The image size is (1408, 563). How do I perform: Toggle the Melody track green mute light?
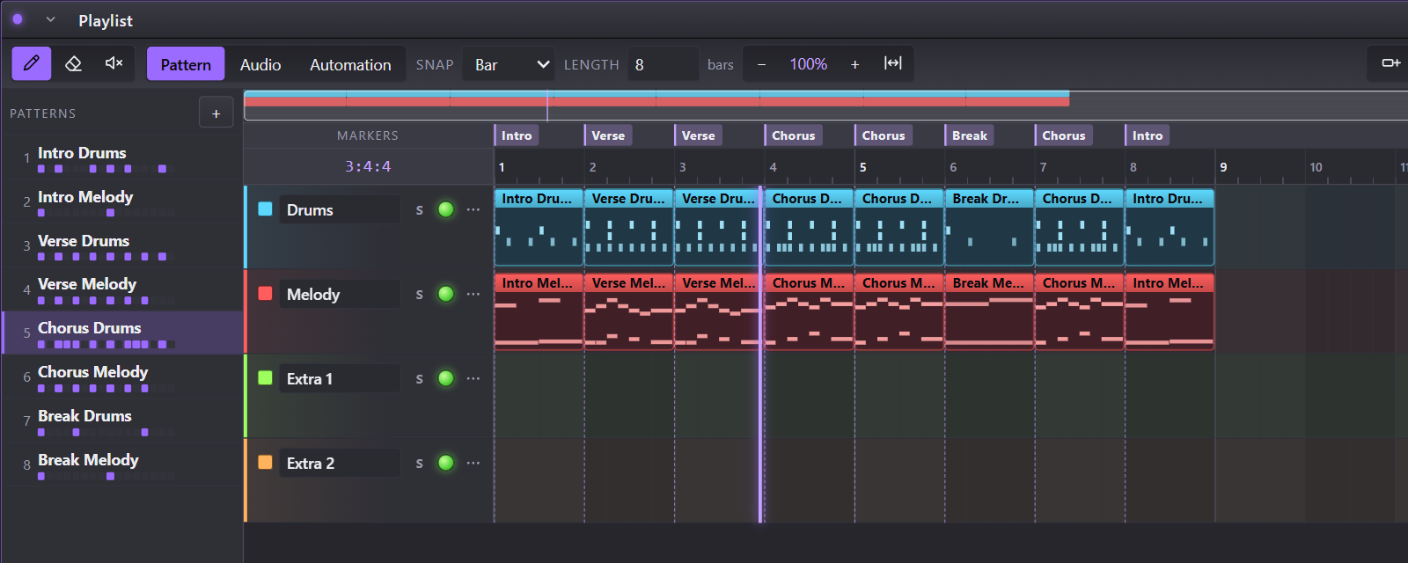point(446,294)
